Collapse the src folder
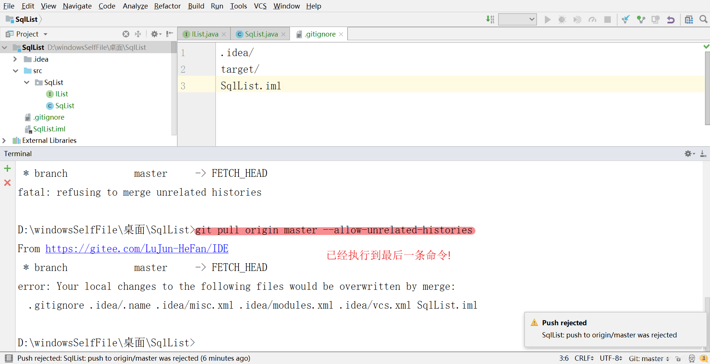Viewport: 710px width, 364px height. (16, 71)
